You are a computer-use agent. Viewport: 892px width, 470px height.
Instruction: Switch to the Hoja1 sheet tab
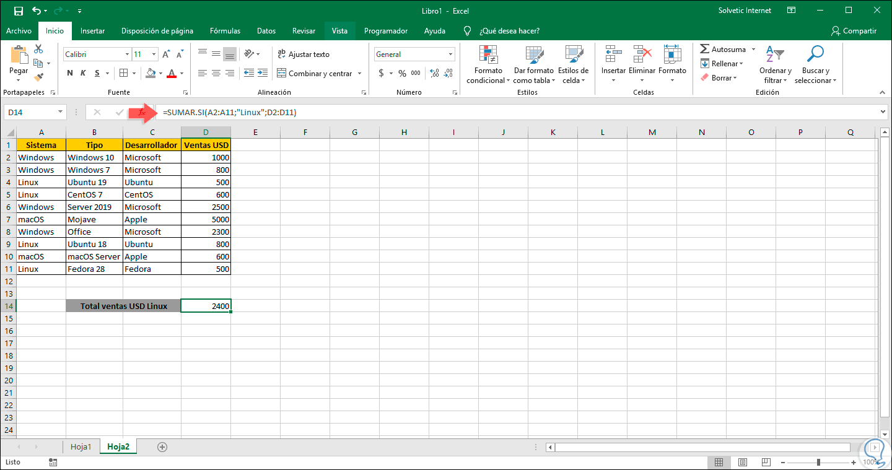click(81, 446)
